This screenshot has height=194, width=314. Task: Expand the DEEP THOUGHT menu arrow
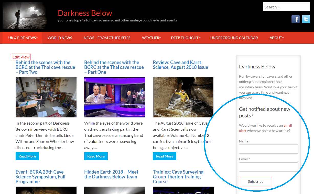tap(200, 38)
